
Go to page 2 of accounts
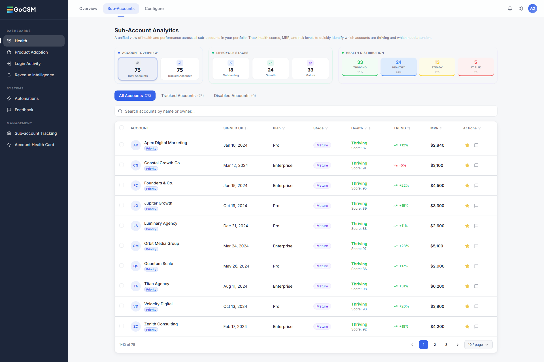click(435, 345)
